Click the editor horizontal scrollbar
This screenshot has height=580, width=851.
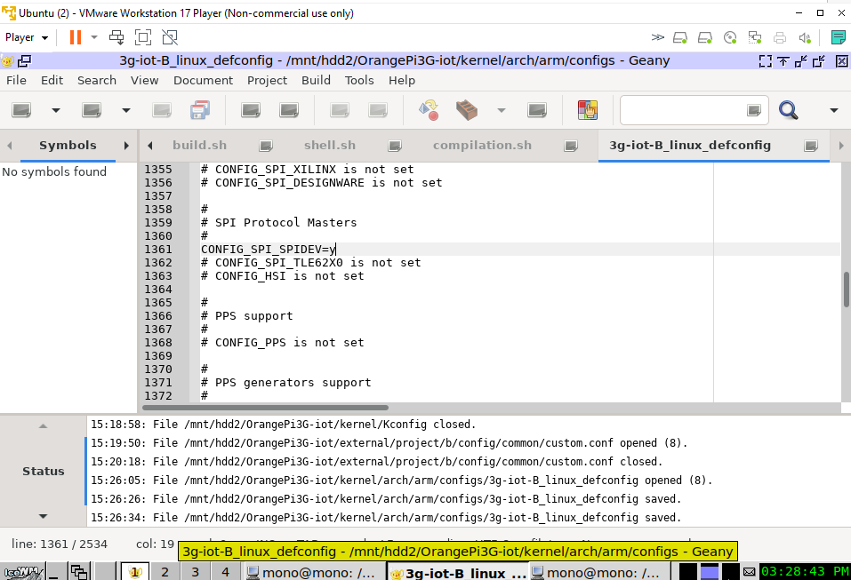pos(265,408)
